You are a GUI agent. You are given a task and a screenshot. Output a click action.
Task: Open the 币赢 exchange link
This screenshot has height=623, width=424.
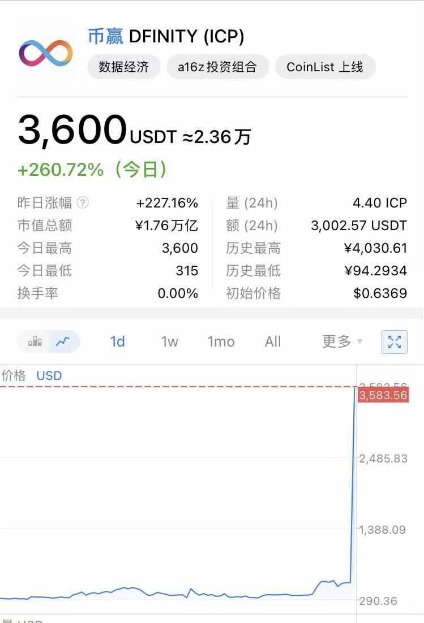coord(105,37)
